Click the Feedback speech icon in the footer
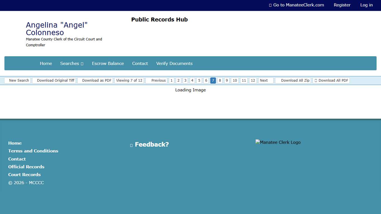This screenshot has width=381, height=214. [x=131, y=145]
